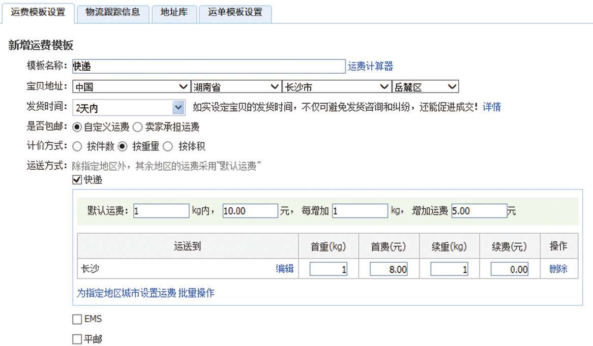
Task: Click the 首重(kg) column header
Action: [x=328, y=246]
